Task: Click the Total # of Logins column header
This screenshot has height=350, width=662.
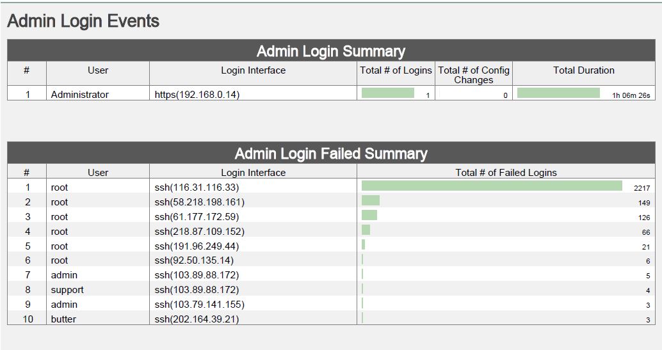Action: coord(396,70)
